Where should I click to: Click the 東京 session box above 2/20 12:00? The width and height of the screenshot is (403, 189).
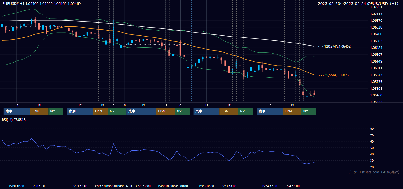(17, 111)
